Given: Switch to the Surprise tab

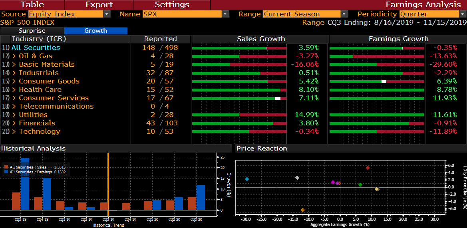Looking at the screenshot, I should click(32, 31).
